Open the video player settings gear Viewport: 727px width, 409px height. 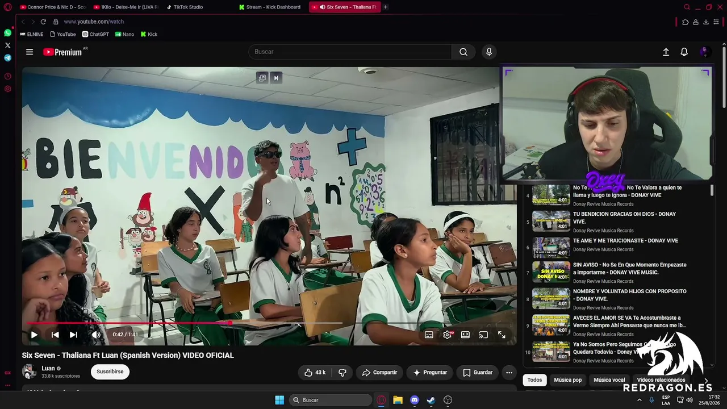click(447, 335)
